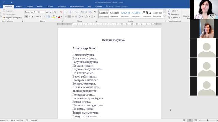The height and width of the screenshot is (122, 218).
Task: Click the Increase Font Size icon
Action: [47, 12]
